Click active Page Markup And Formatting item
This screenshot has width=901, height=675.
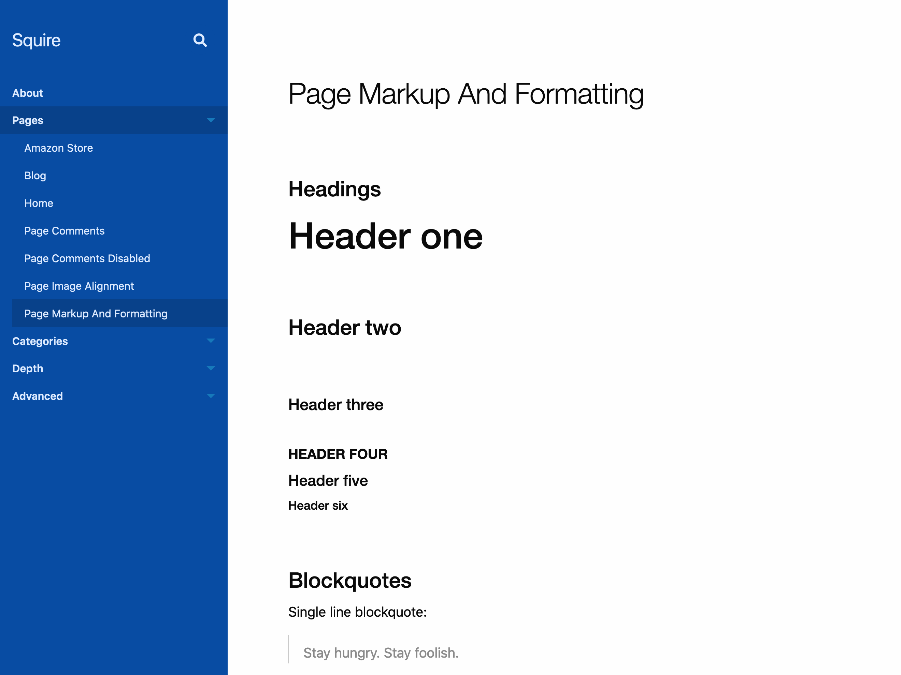pos(96,314)
